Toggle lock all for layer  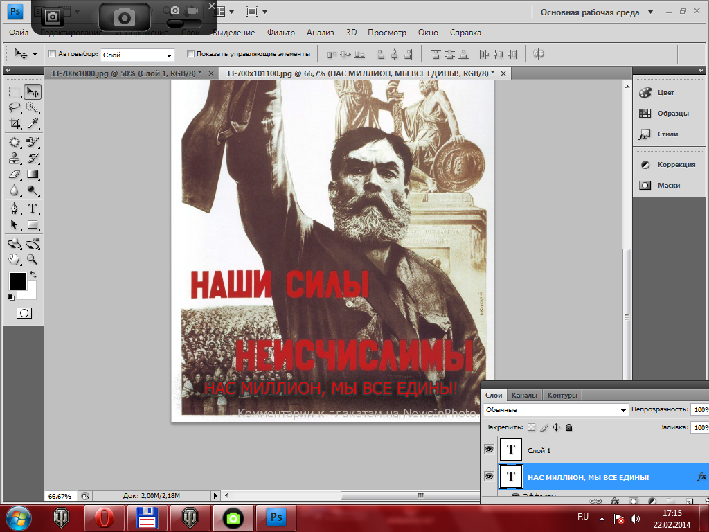[x=569, y=427]
